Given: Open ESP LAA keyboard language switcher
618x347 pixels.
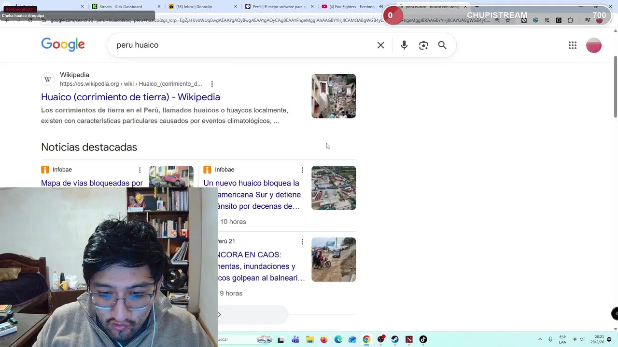Looking at the screenshot, I should (562, 340).
